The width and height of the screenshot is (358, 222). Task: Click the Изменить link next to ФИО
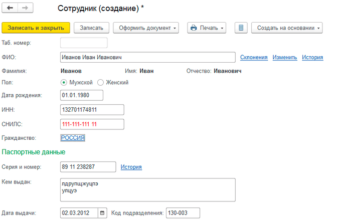(x=285, y=58)
